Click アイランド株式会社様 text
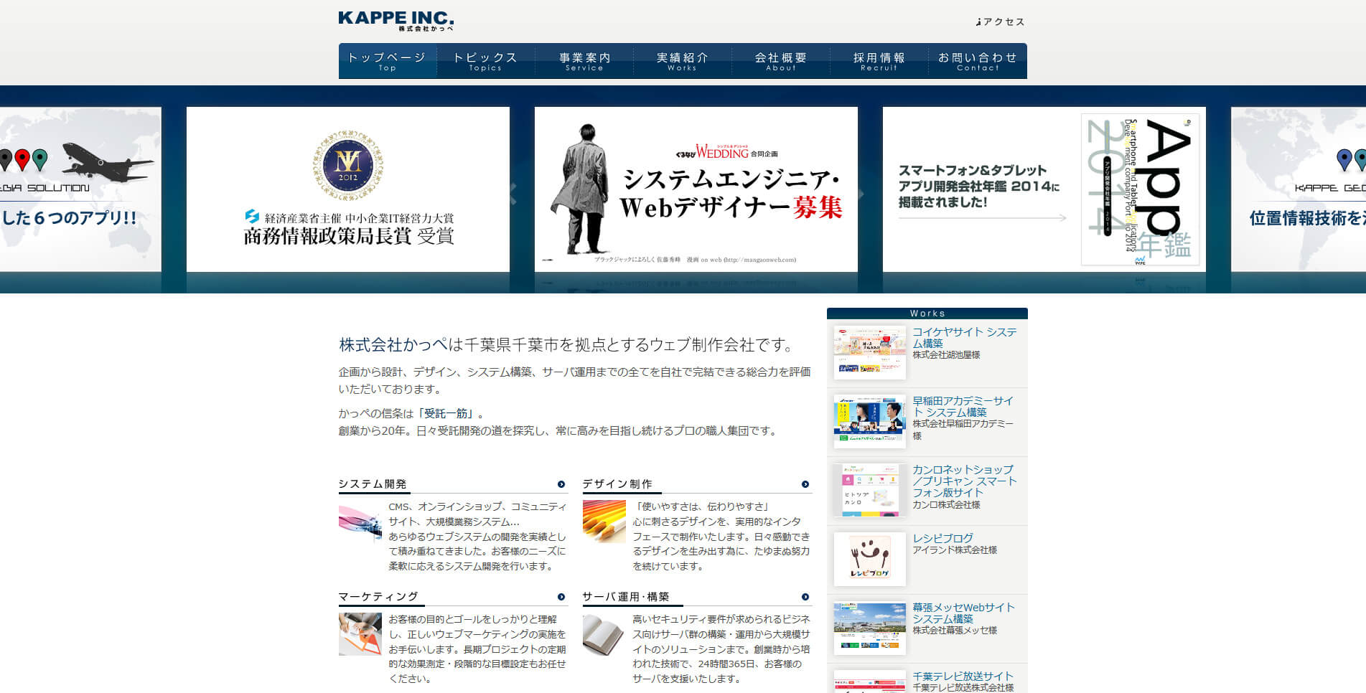The height and width of the screenshot is (693, 1366). 955,550
